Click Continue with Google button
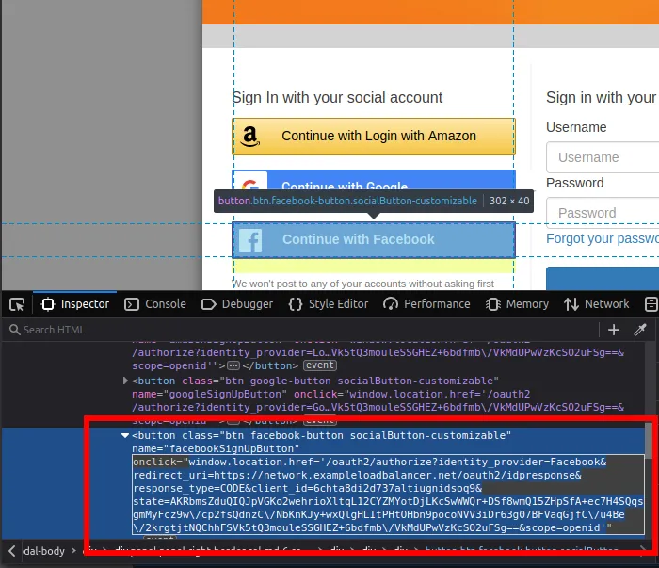This screenshot has height=568, width=659. point(374,181)
